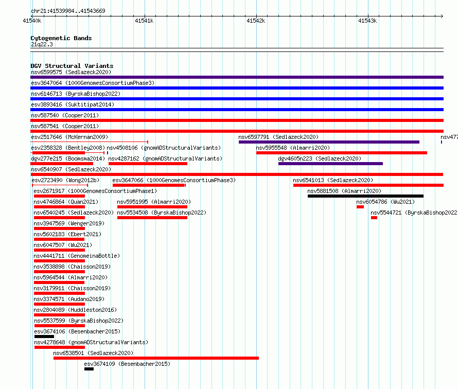This screenshot has height=389, width=458.
Task: Select the esv3647064 1000GenomesConsortiumPhase3 blue bar
Action: click(237, 88)
